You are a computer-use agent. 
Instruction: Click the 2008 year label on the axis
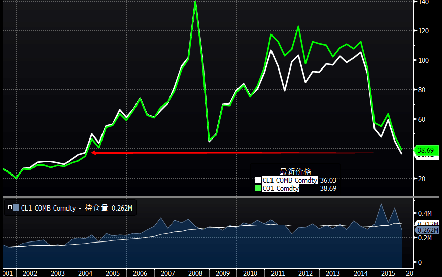tap(195, 273)
